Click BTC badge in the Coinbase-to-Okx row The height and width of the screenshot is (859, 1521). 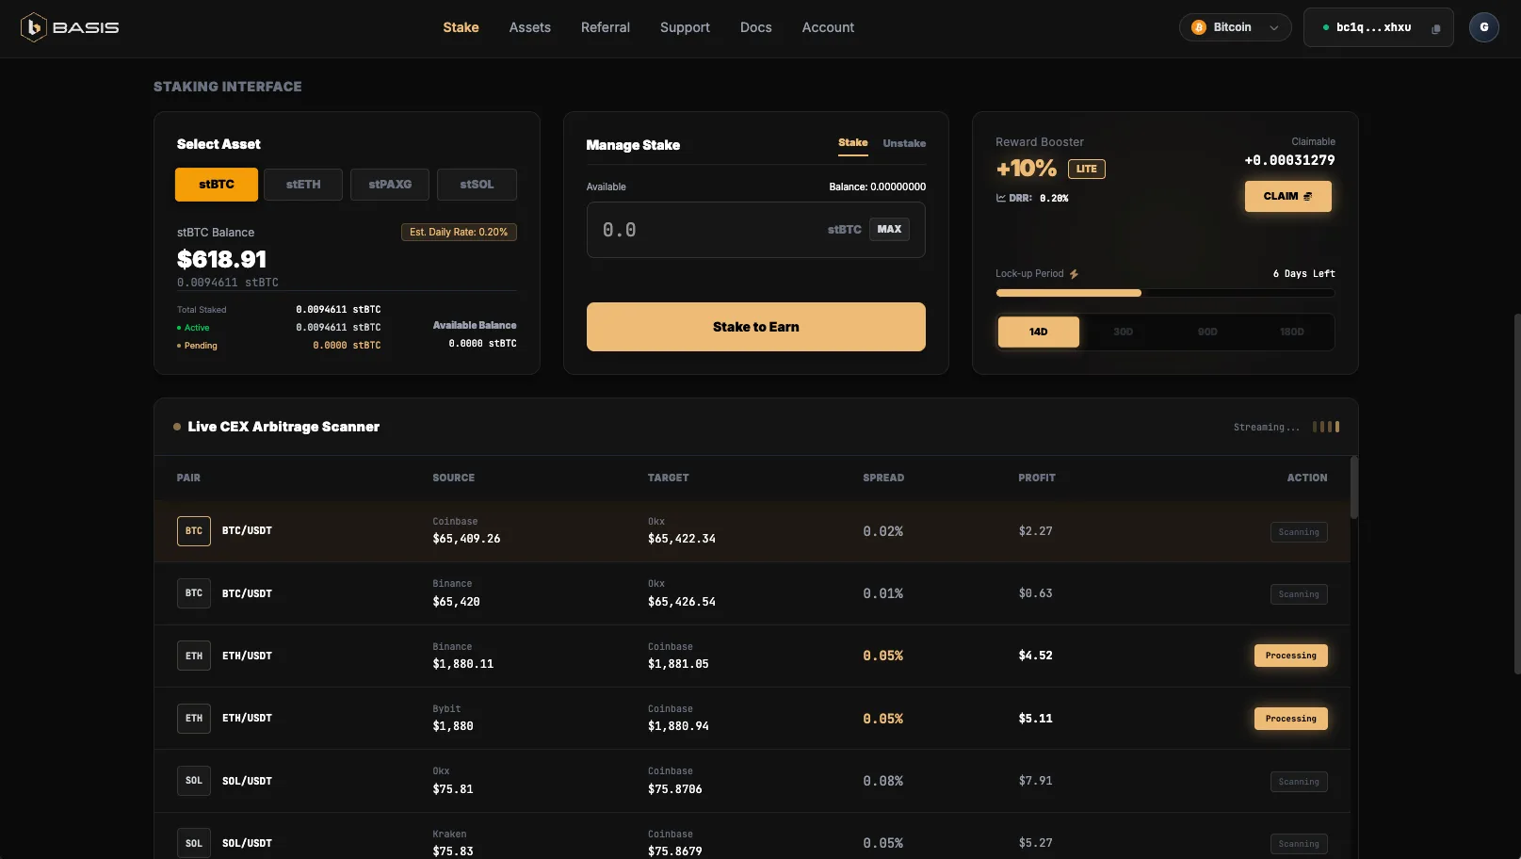click(x=194, y=531)
